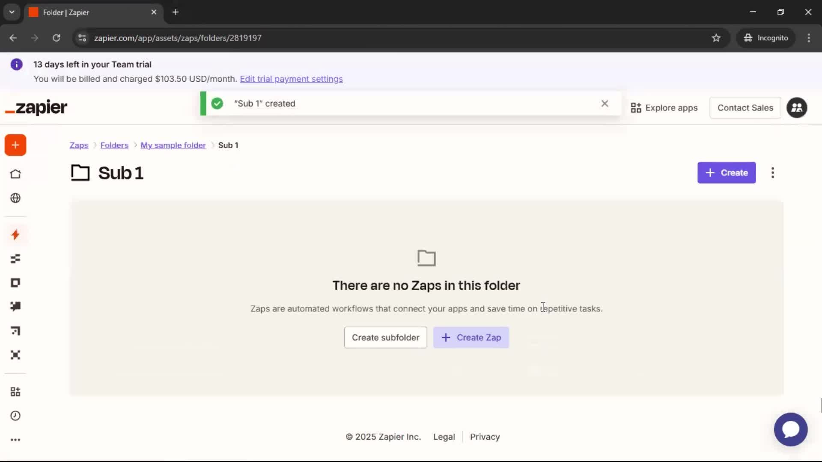View site information icon in address bar
The height and width of the screenshot is (462, 822).
(82, 38)
